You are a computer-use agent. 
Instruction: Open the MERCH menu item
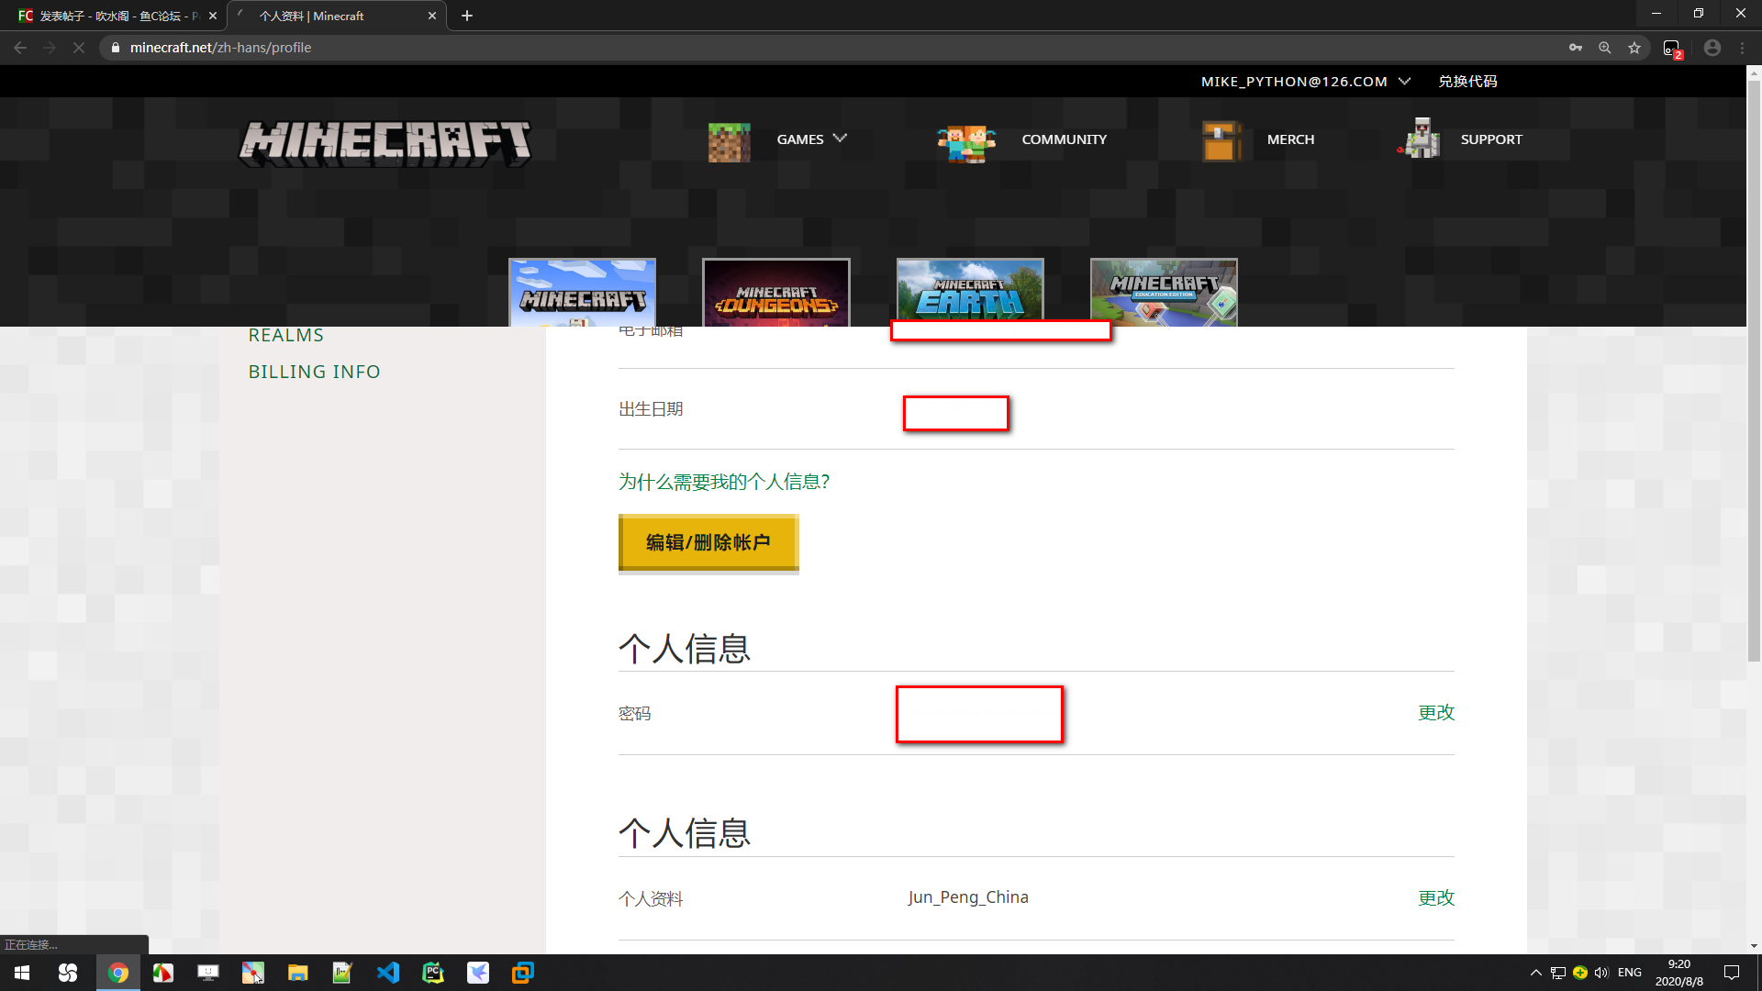click(x=1290, y=139)
